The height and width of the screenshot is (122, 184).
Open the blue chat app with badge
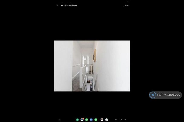pos(82,120)
